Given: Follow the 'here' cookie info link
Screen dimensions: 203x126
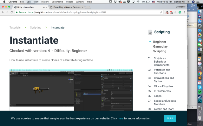Looking at the screenshot, I should pyautogui.click(x=121, y=118).
